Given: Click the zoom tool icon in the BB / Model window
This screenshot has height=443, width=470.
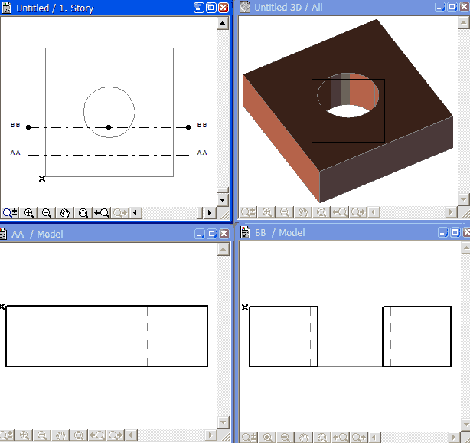Looking at the screenshot, I should pyautogui.click(x=249, y=438).
